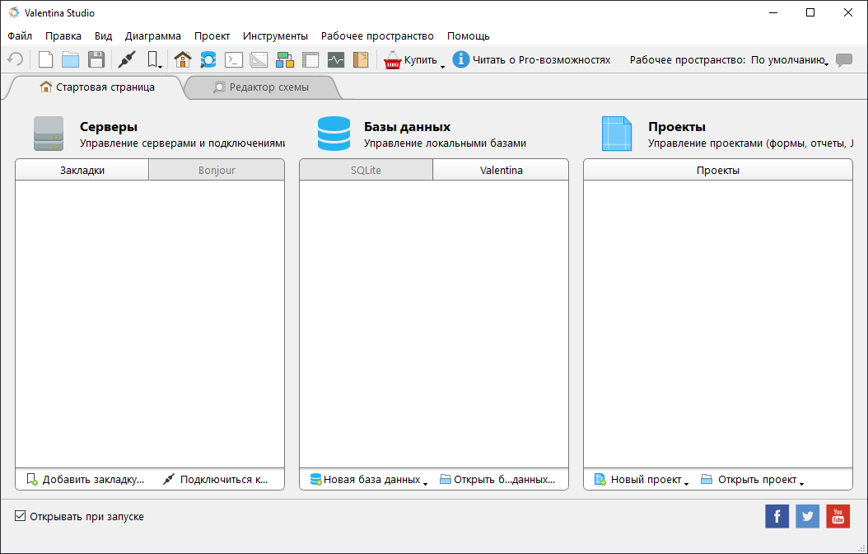
Task: Open the Facebook social icon
Action: click(x=777, y=516)
